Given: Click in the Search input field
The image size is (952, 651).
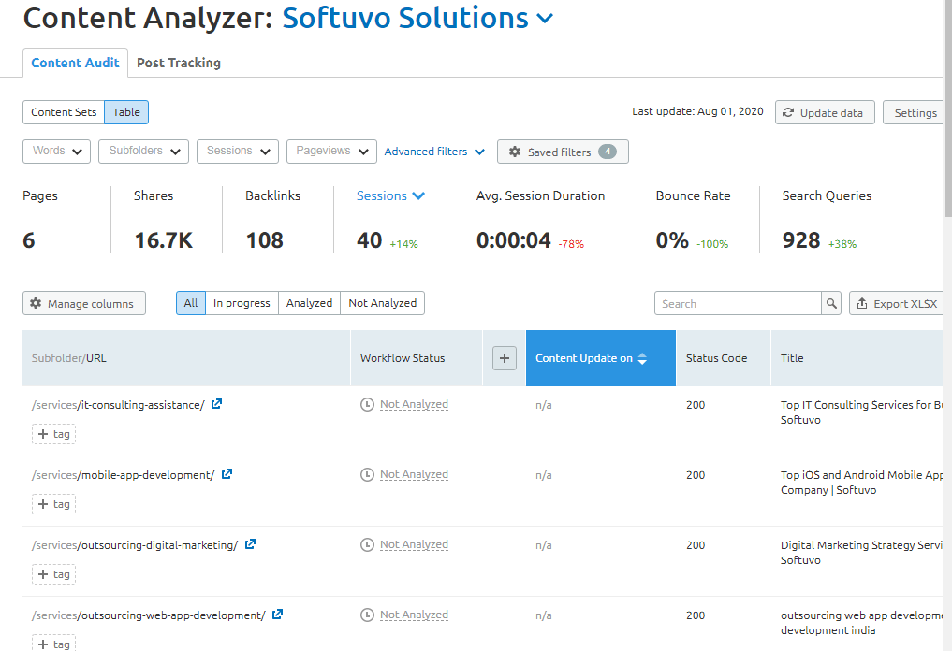Looking at the screenshot, I should pyautogui.click(x=739, y=303).
